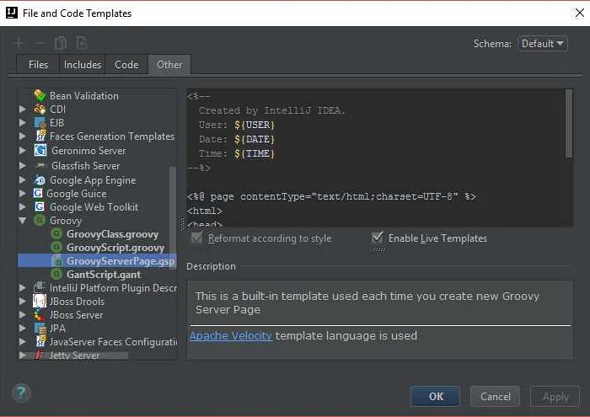
Task: Click the add template plus icon
Action: pos(18,43)
